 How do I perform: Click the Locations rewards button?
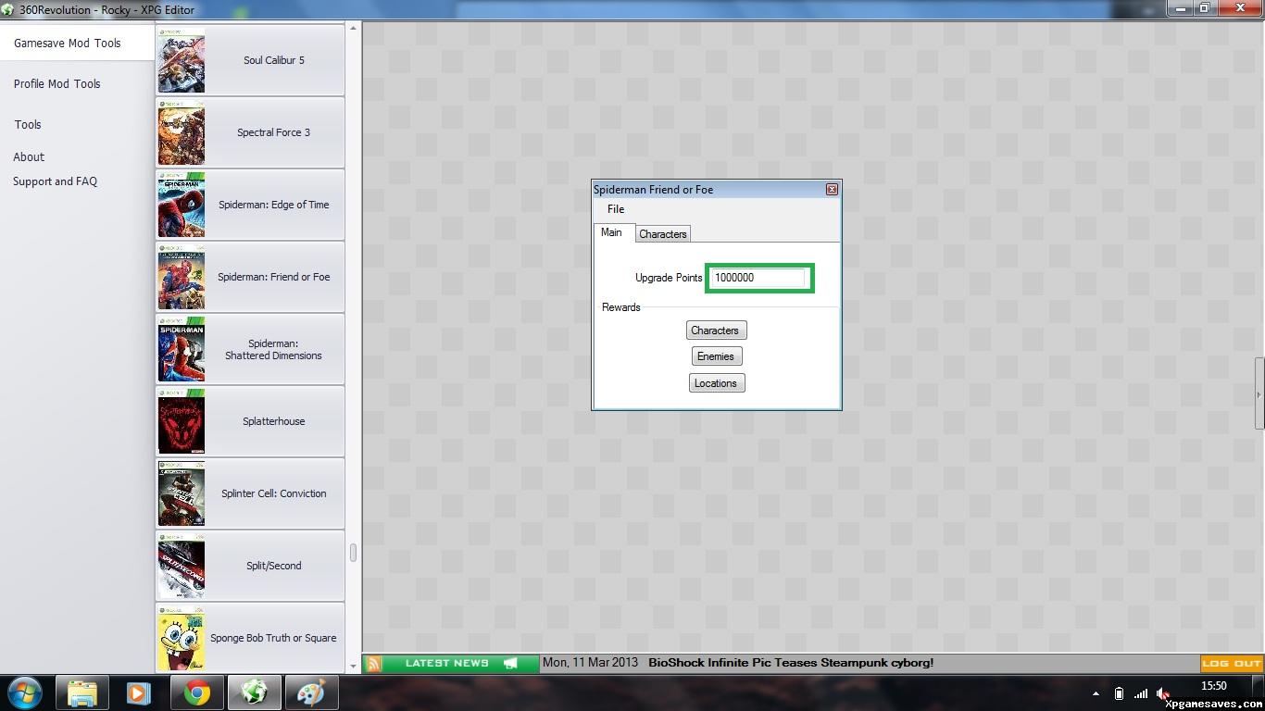click(716, 383)
